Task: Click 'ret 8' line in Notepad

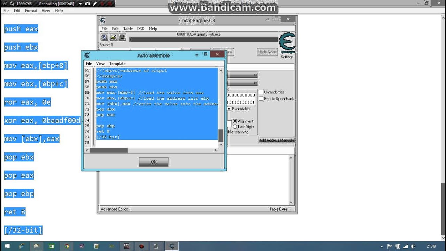Action: 15,212
